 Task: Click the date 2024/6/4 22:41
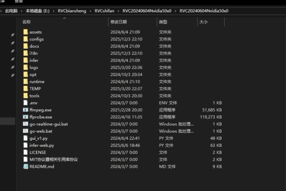[x=125, y=138]
